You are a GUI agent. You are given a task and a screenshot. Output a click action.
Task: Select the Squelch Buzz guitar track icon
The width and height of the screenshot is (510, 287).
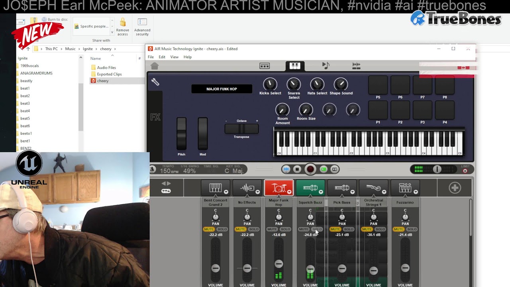[310, 188]
